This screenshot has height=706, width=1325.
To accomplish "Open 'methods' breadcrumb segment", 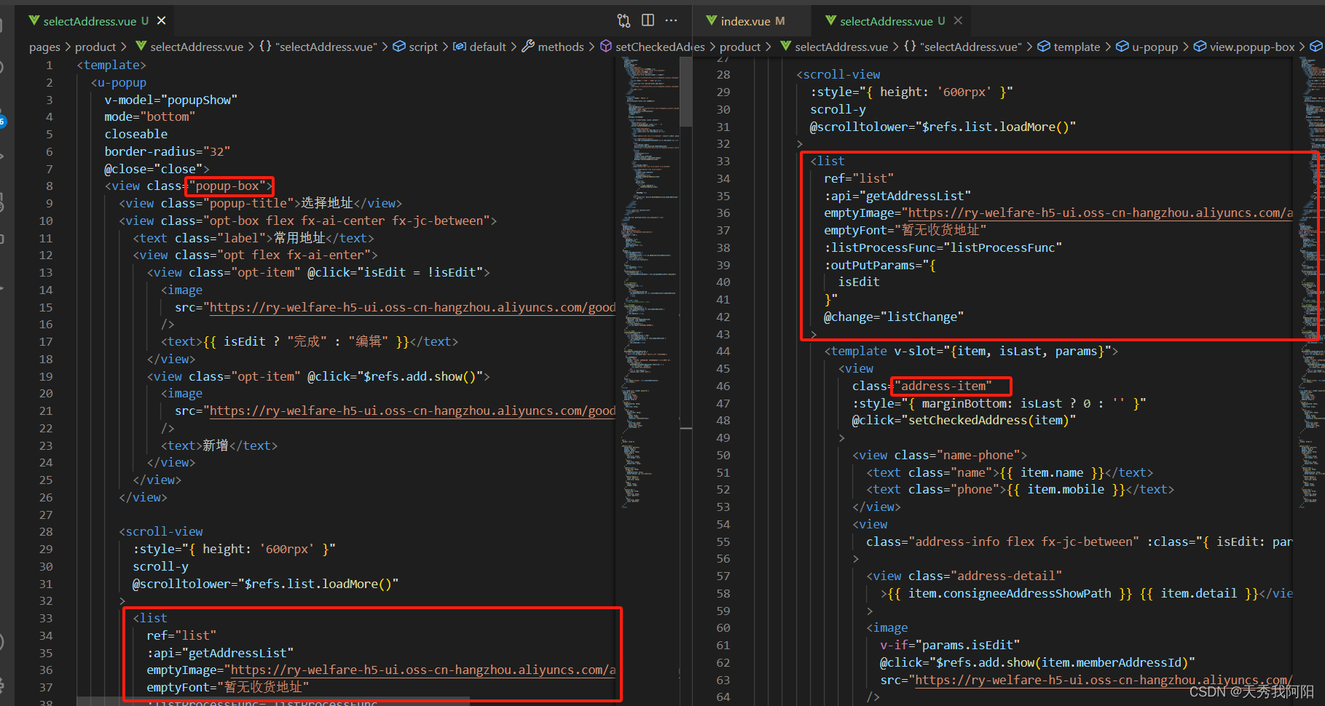I will click(561, 47).
